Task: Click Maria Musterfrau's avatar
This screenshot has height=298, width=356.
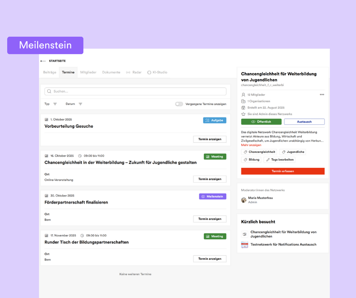Action: point(244,200)
